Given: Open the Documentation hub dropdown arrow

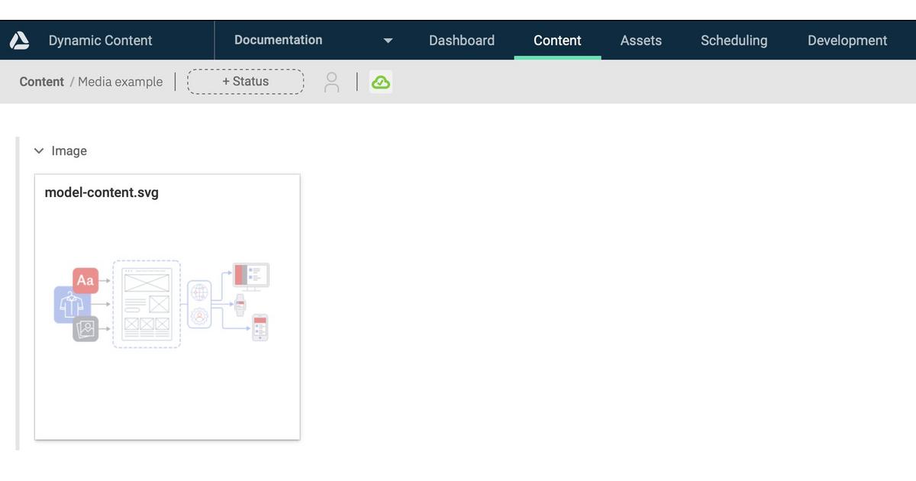Looking at the screenshot, I should click(x=388, y=40).
